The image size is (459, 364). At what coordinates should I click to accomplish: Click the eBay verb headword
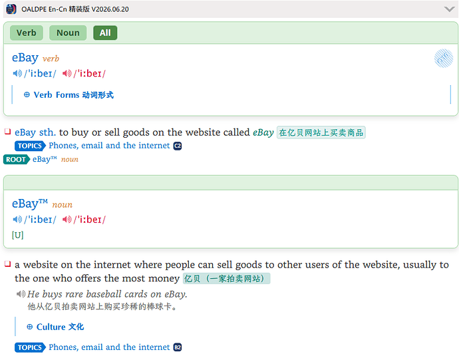click(x=25, y=57)
